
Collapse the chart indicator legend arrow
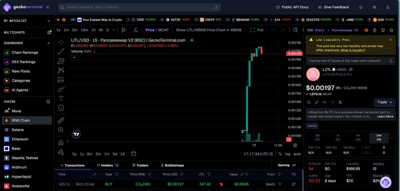75,57
